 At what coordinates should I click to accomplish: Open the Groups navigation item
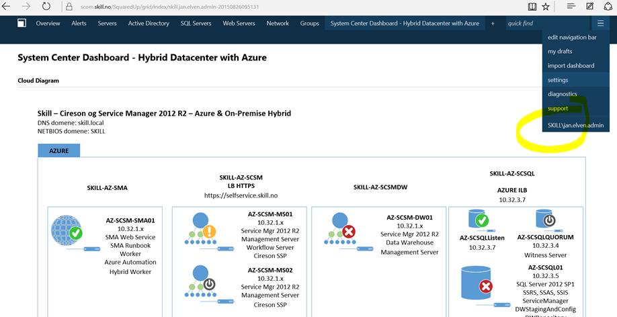310,24
